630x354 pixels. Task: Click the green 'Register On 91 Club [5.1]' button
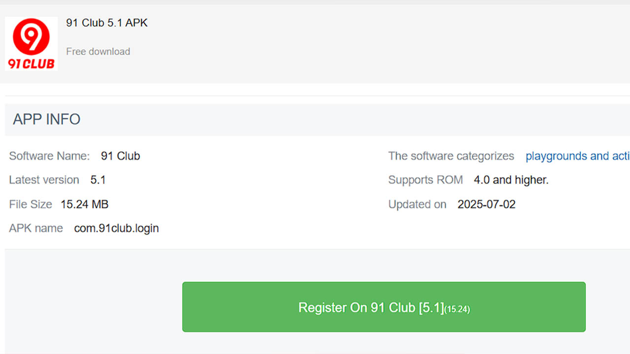tap(384, 307)
